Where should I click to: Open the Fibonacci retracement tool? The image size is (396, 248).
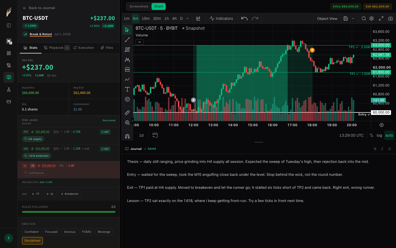click(x=127, y=50)
